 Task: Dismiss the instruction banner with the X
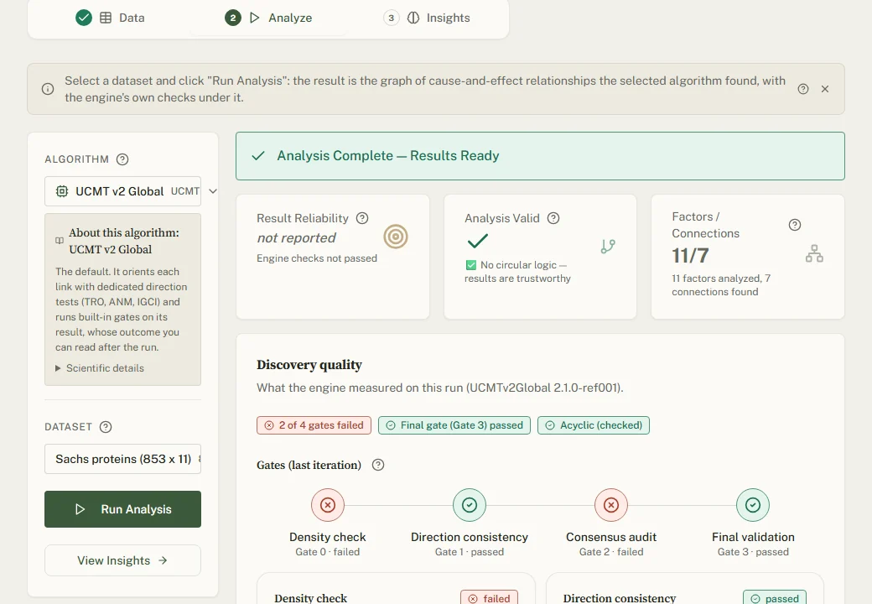[825, 89]
